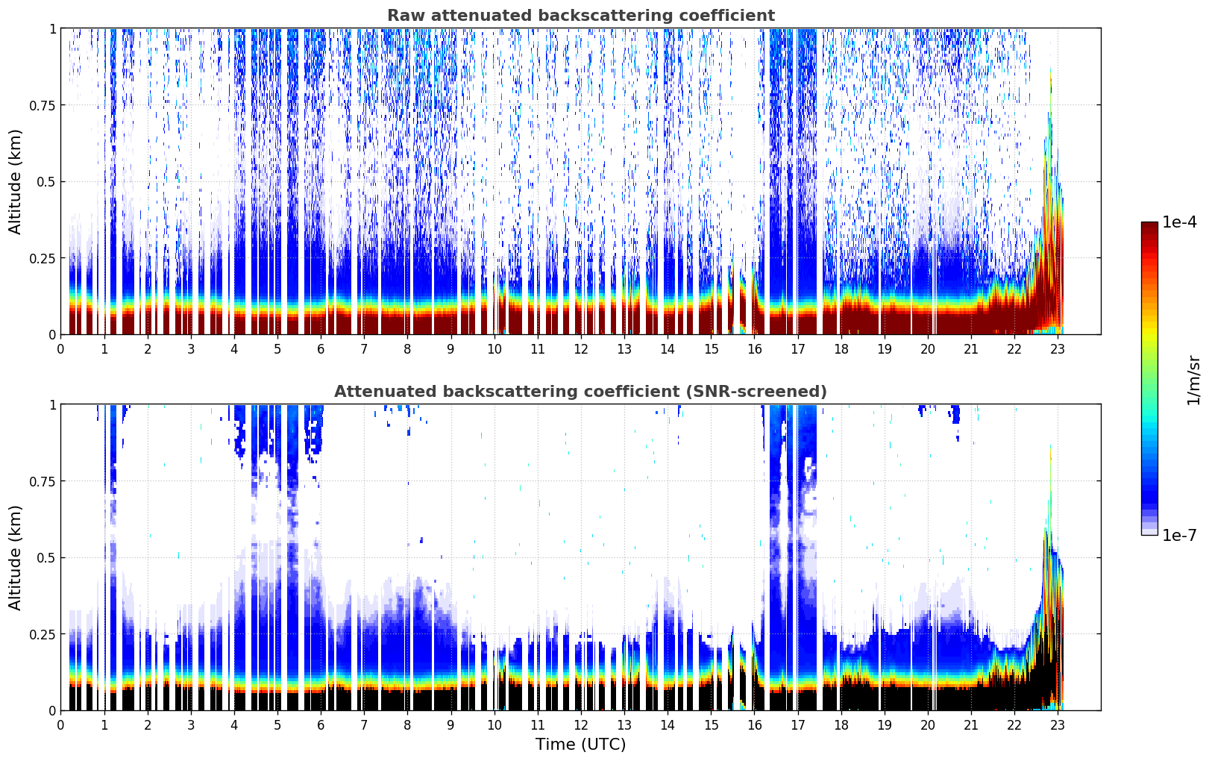Click hour tick '18' under the SNR-screened plot
The width and height of the screenshot is (1209, 761).
(x=841, y=724)
